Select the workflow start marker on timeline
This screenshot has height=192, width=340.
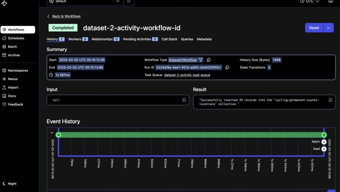click(58, 135)
